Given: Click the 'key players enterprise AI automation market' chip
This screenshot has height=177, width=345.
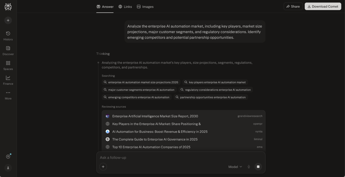Looking at the screenshot, I should pos(215,82).
